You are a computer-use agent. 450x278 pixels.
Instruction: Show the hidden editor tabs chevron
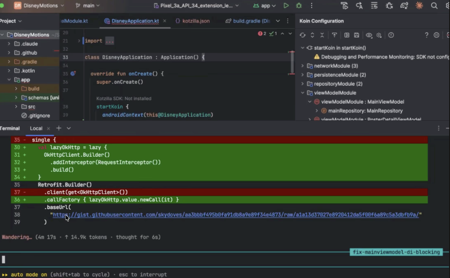[x=278, y=21]
